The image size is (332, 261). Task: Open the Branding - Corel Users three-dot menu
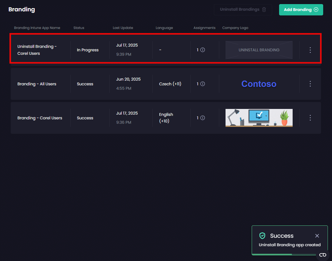pyautogui.click(x=310, y=118)
